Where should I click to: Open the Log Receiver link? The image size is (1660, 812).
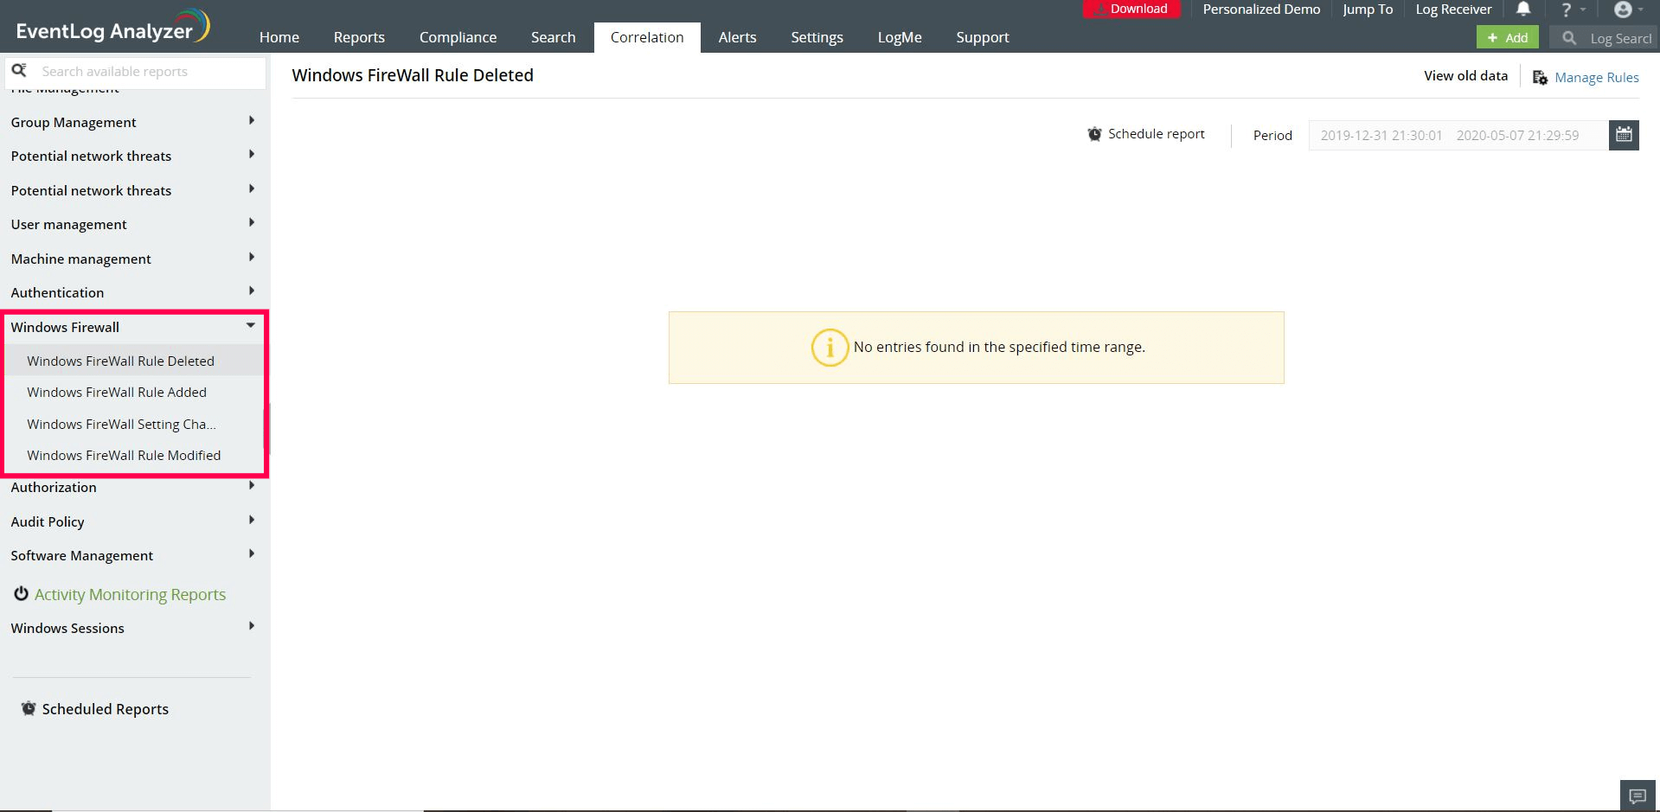point(1453,10)
